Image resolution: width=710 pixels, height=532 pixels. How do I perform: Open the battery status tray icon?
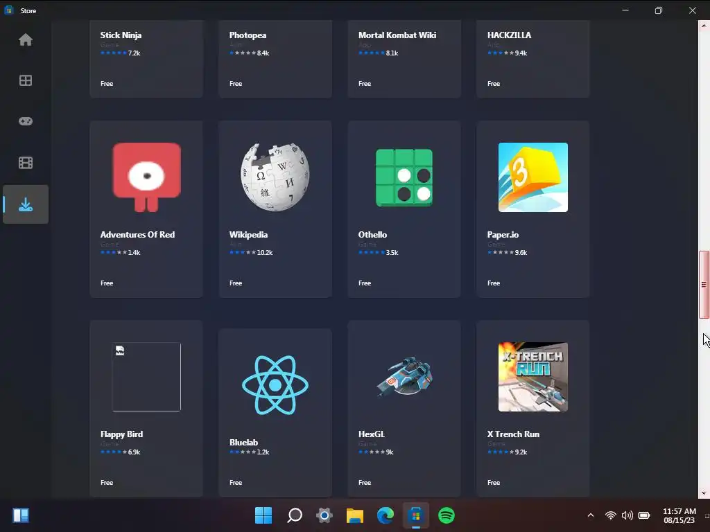coord(644,515)
